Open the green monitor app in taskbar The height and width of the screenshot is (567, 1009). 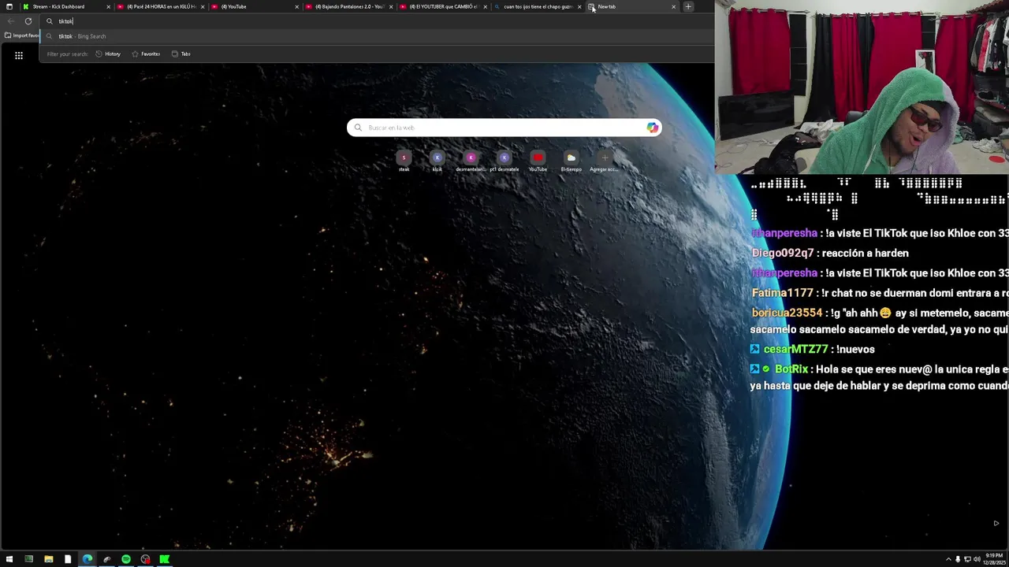(29, 559)
